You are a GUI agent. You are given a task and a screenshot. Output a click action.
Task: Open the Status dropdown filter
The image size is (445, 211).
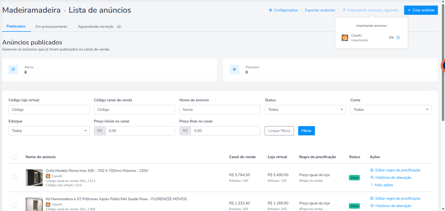click(305, 109)
